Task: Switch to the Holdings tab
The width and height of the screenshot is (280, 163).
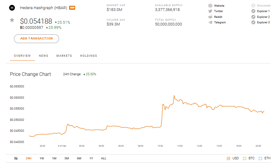Action: [x=88, y=56]
